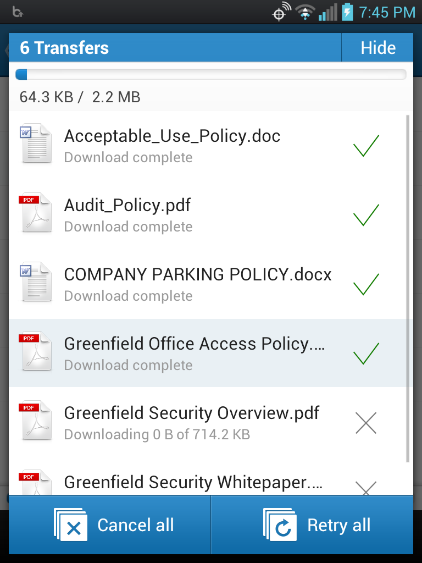422x563 pixels.
Task: Hide the transfers panel
Action: click(377, 47)
